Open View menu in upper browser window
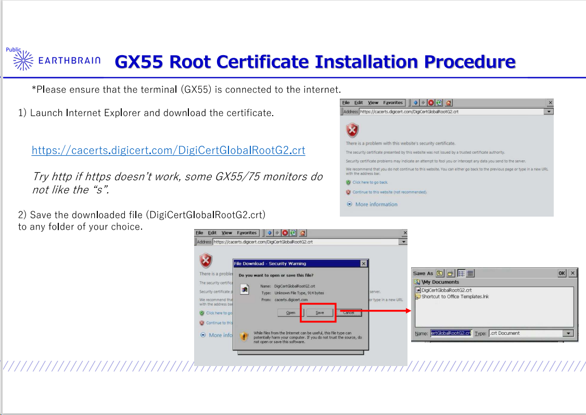 [373, 103]
